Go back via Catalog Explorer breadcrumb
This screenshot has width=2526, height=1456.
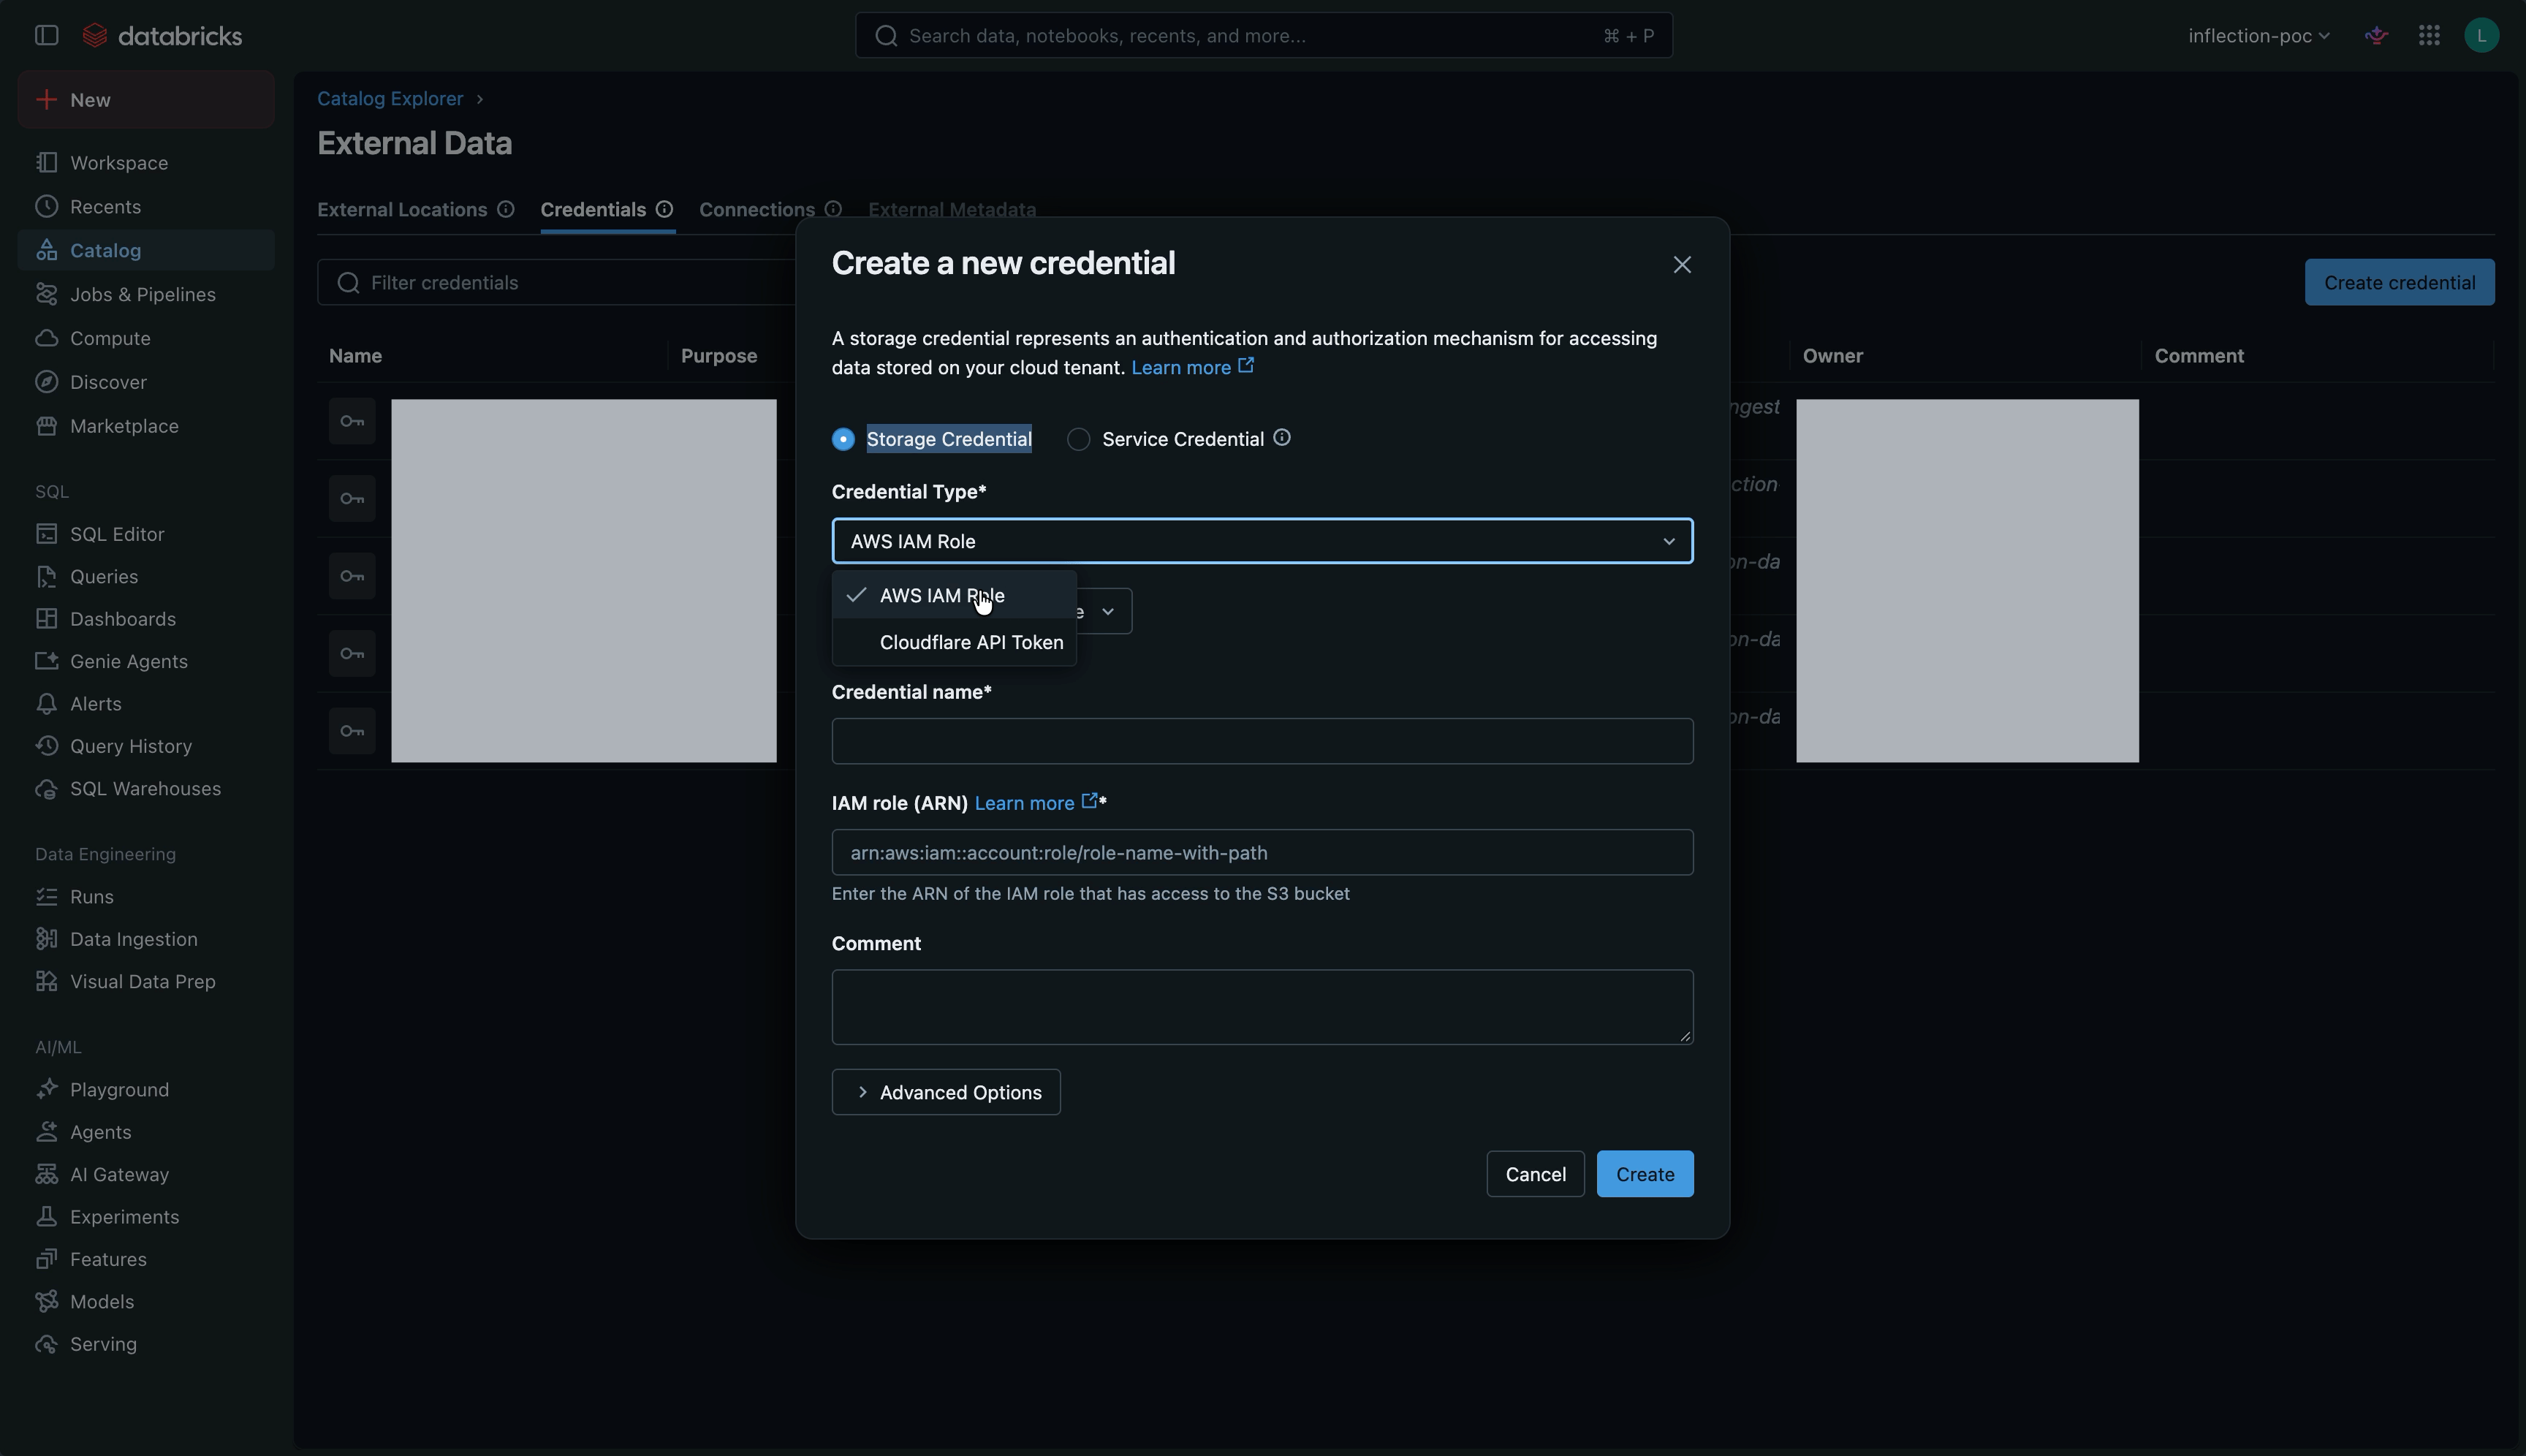click(390, 98)
